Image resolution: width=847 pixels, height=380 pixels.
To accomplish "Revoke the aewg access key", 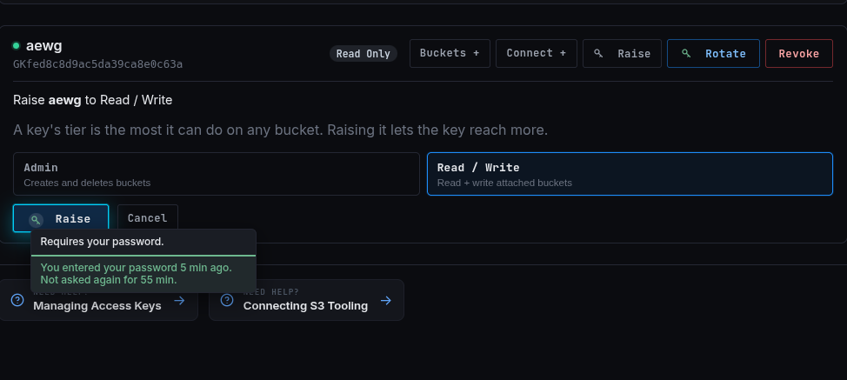I will tap(799, 53).
